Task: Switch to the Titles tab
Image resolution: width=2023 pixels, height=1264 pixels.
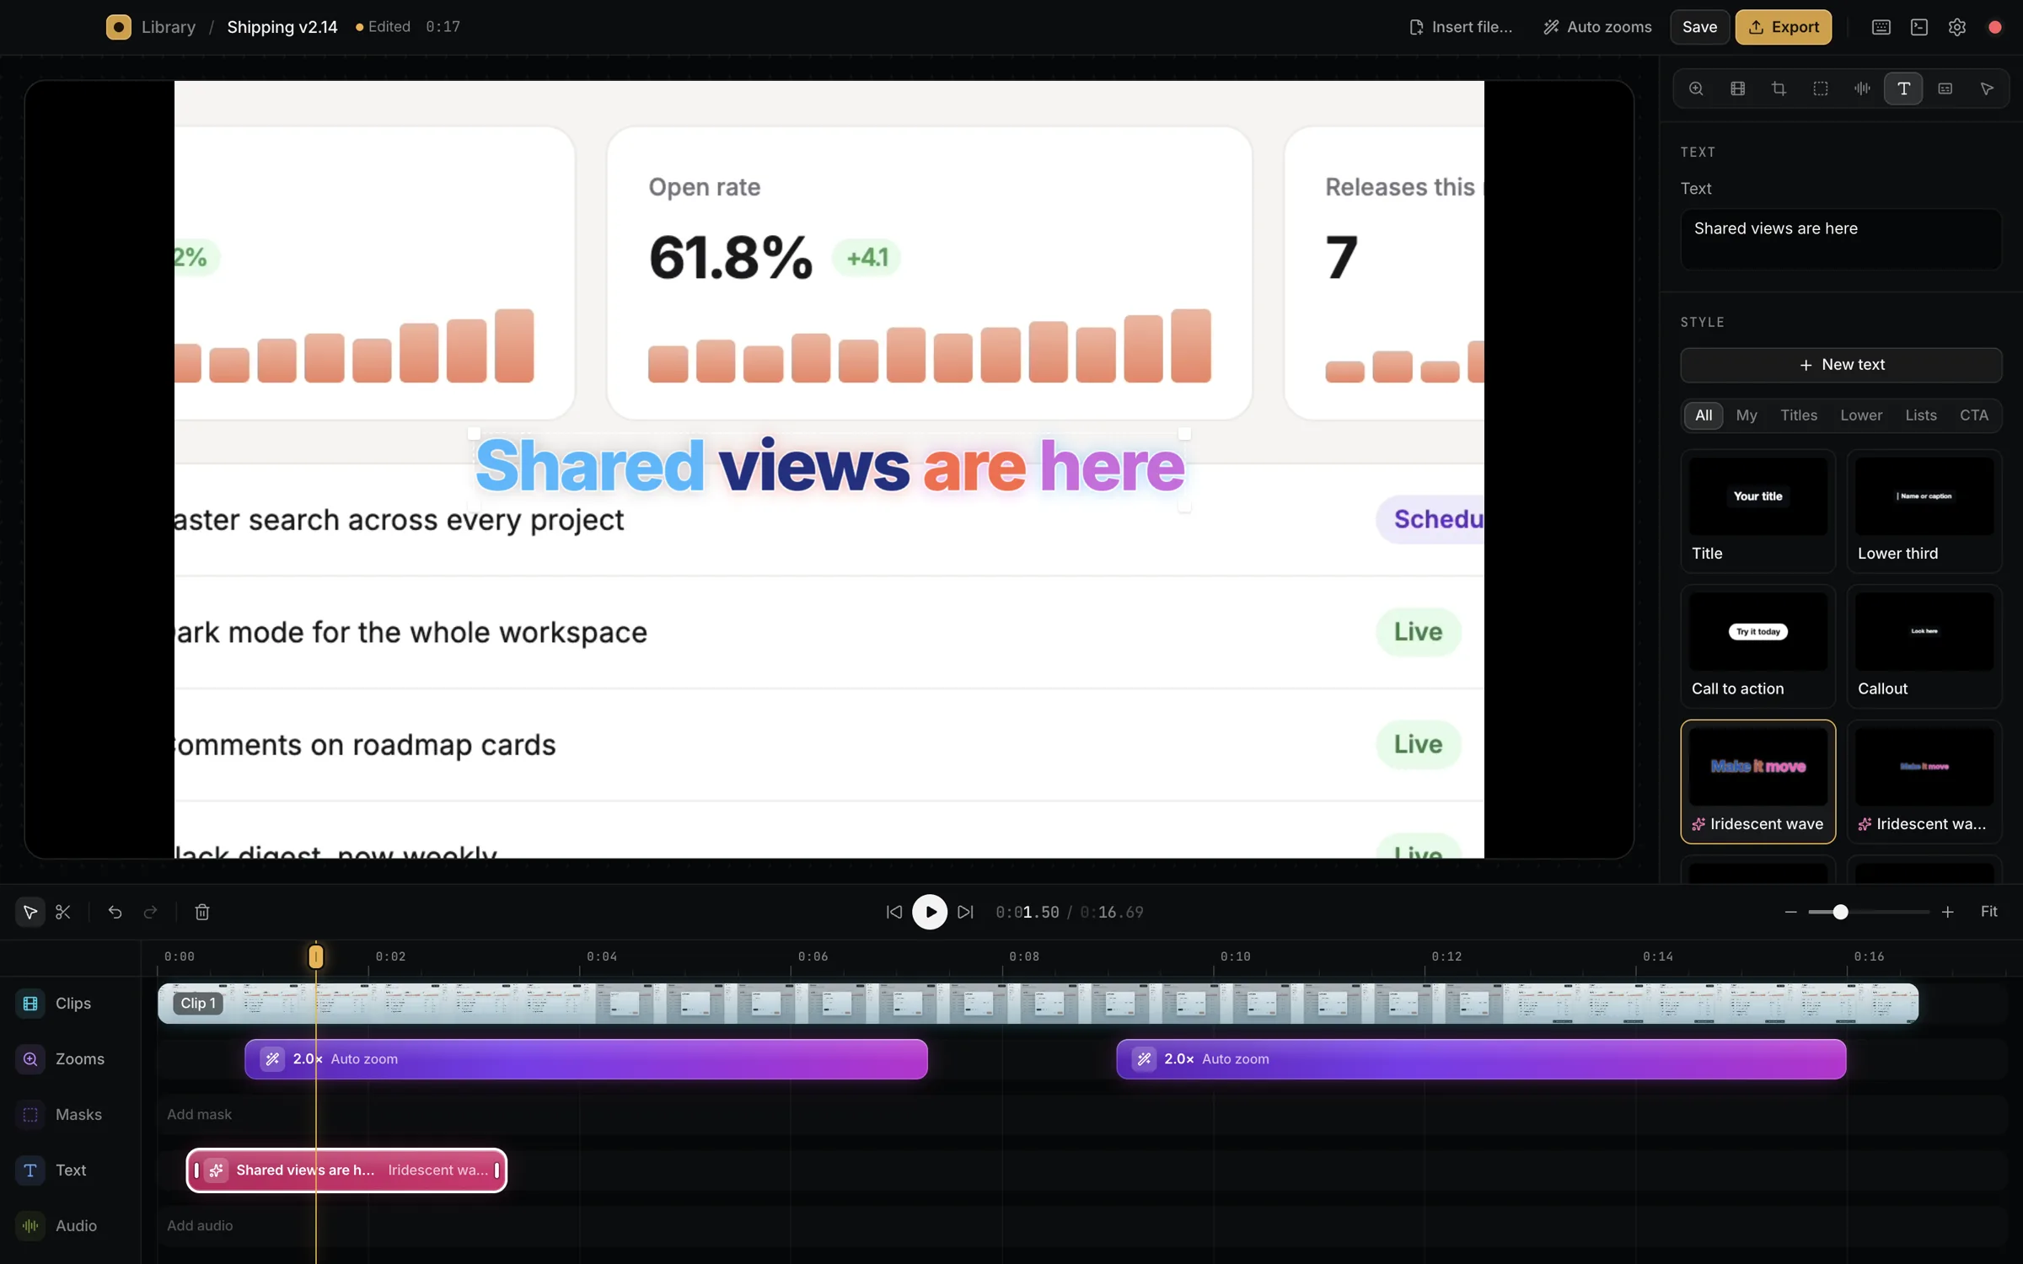Action: (x=1799, y=415)
